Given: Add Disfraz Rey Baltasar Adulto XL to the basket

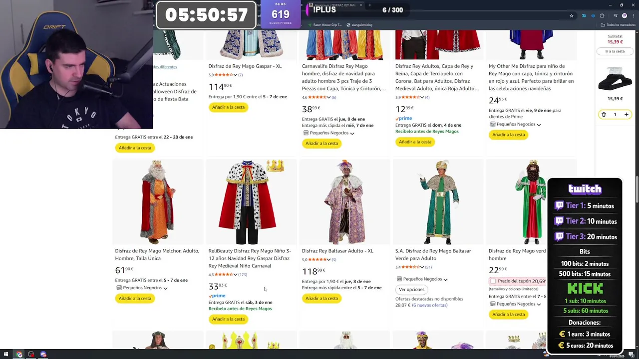Looking at the screenshot, I should pos(321,298).
